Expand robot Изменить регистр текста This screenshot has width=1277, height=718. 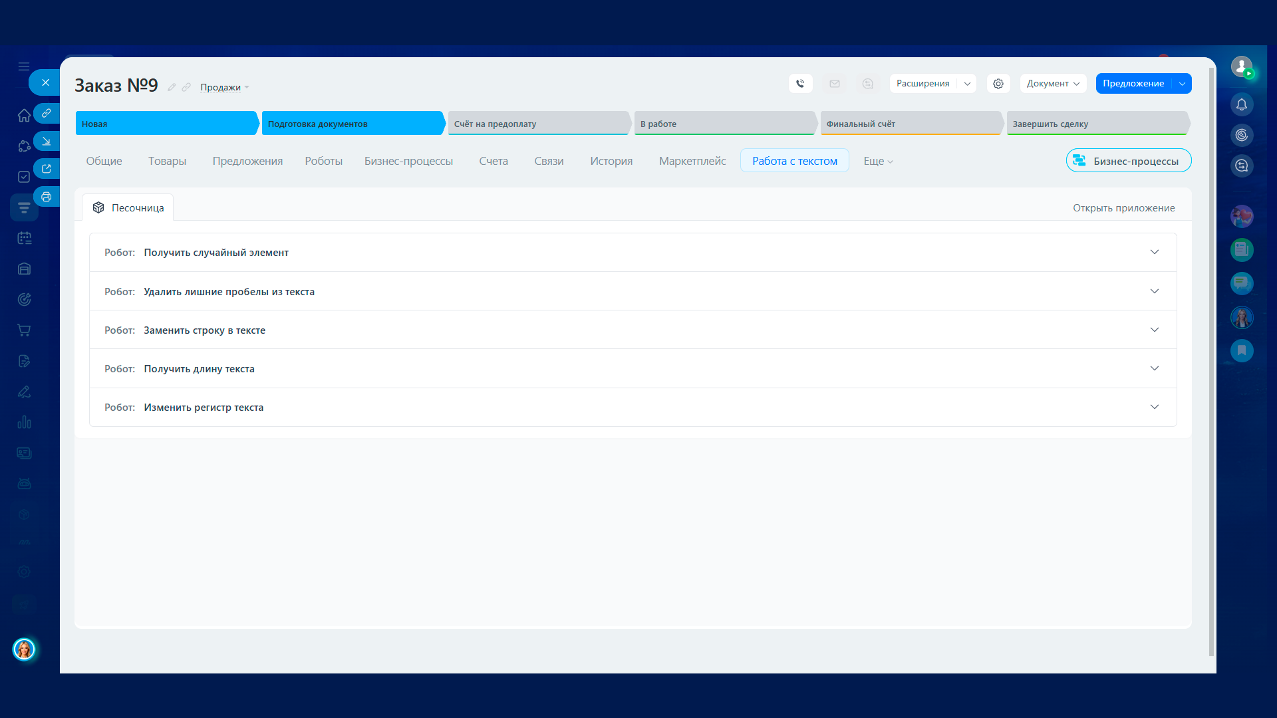1154,407
